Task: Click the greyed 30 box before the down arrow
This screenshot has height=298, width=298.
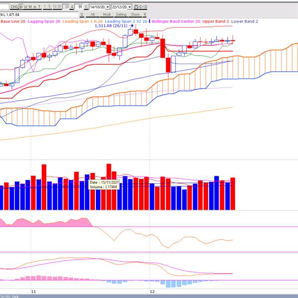Action: pyautogui.click(x=67, y=7)
